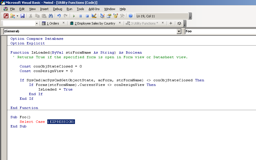Open the Object Browser icon
The image size is (256, 160).
tap(116, 16)
